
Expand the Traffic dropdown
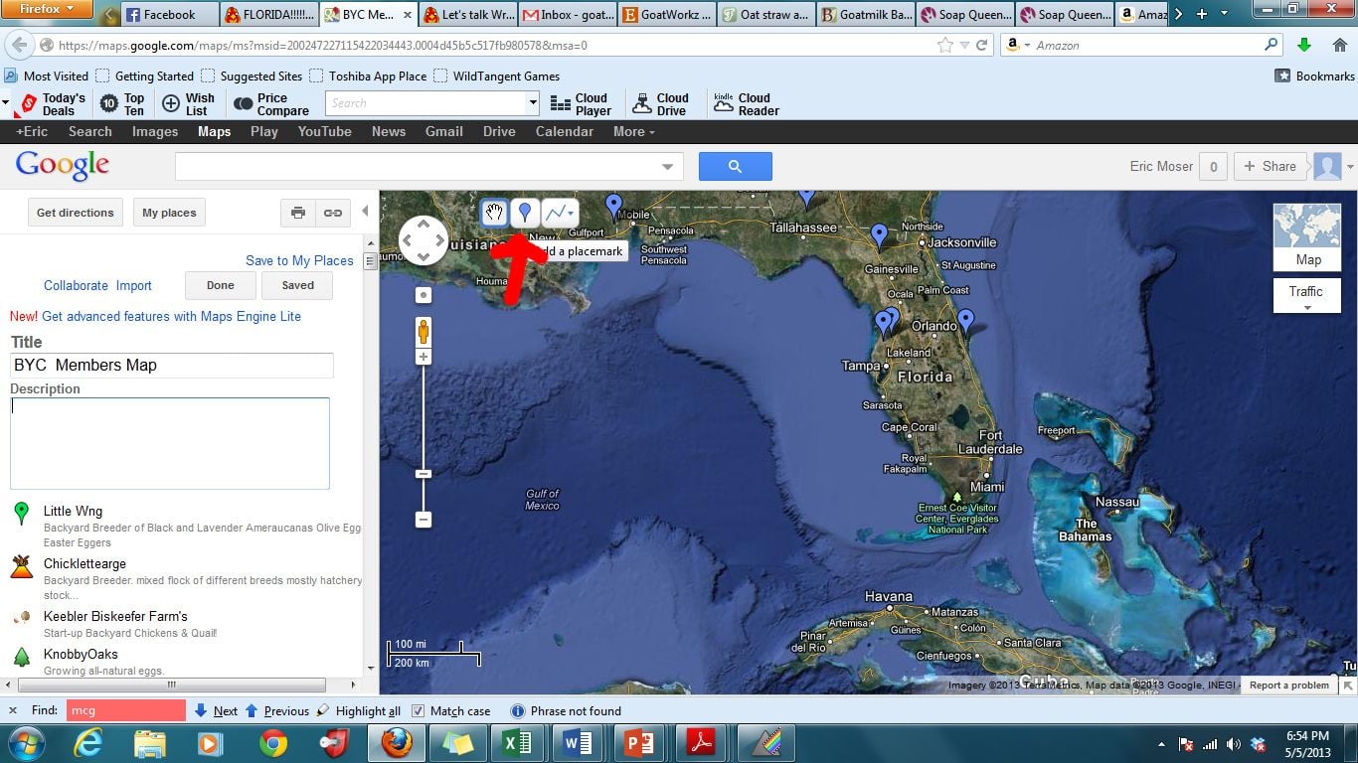1306,295
